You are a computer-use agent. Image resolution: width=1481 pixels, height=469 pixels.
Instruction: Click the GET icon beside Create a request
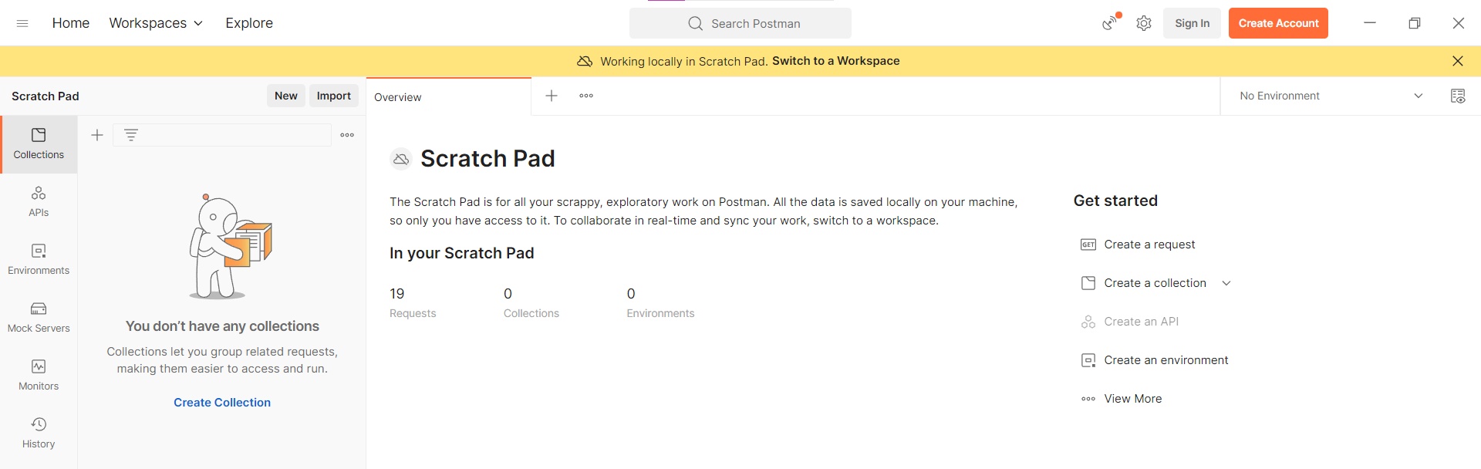pos(1088,245)
